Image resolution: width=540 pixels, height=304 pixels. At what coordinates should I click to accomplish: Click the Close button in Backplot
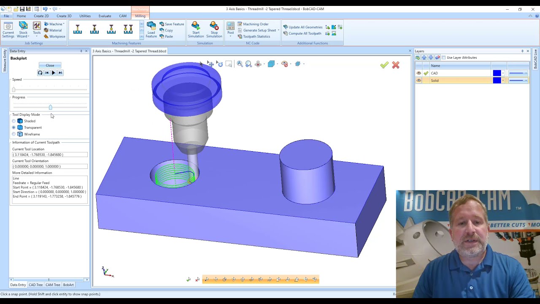point(50,65)
